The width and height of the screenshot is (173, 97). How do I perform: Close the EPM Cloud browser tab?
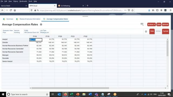(55, 6)
